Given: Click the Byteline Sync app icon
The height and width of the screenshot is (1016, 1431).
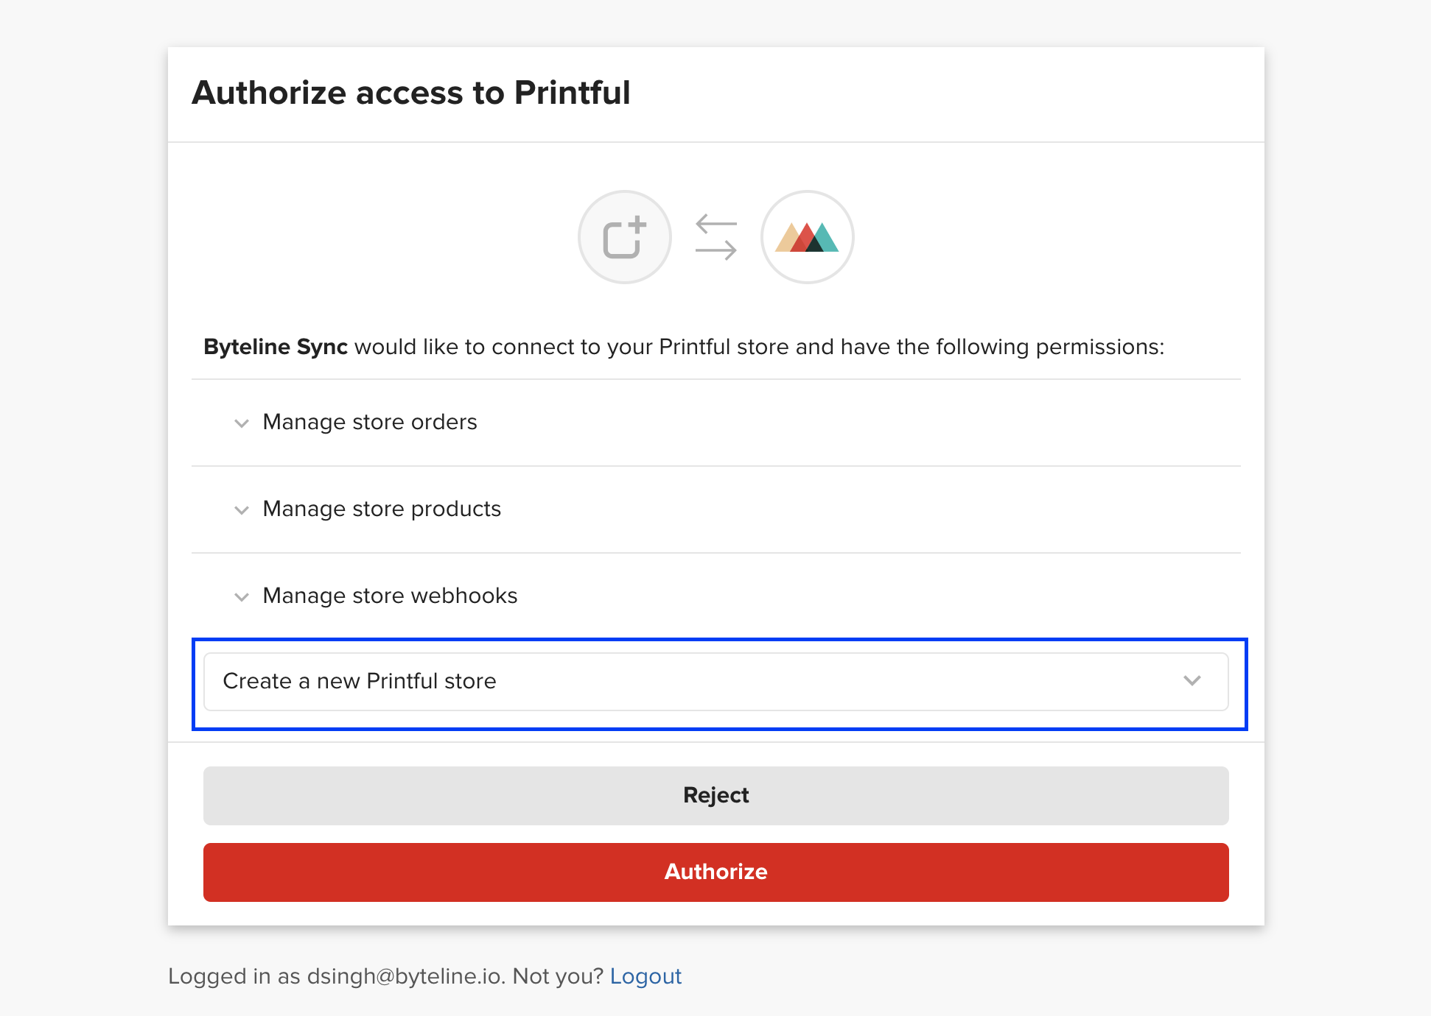Looking at the screenshot, I should [x=624, y=237].
